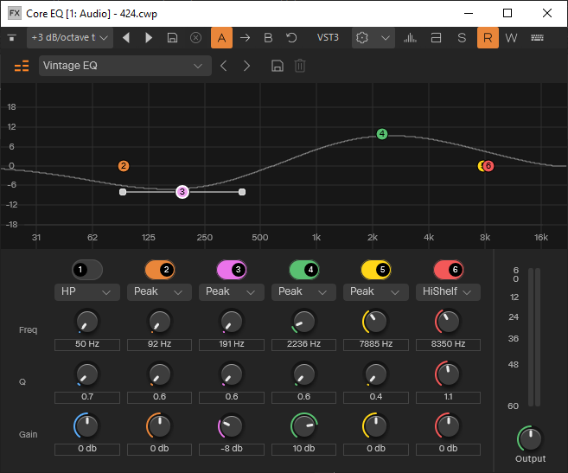Screen dimensions: 568x473
Task: Toggle the W automation write button
Action: click(x=511, y=38)
